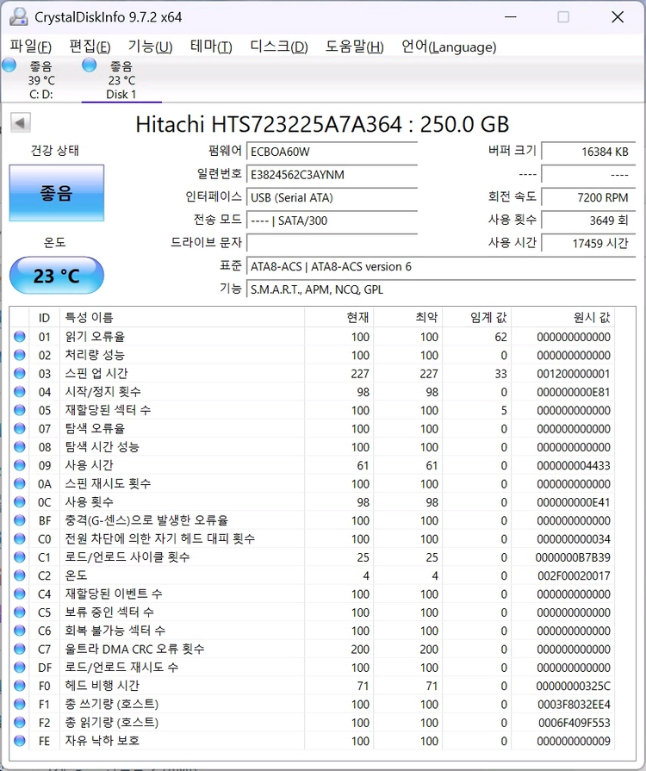The height and width of the screenshot is (771, 646).
Task: Click status orb for 처리량 성능 row
Action: click(20, 355)
